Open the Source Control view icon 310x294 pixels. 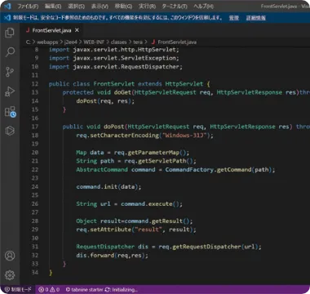pyautogui.click(x=10, y=72)
